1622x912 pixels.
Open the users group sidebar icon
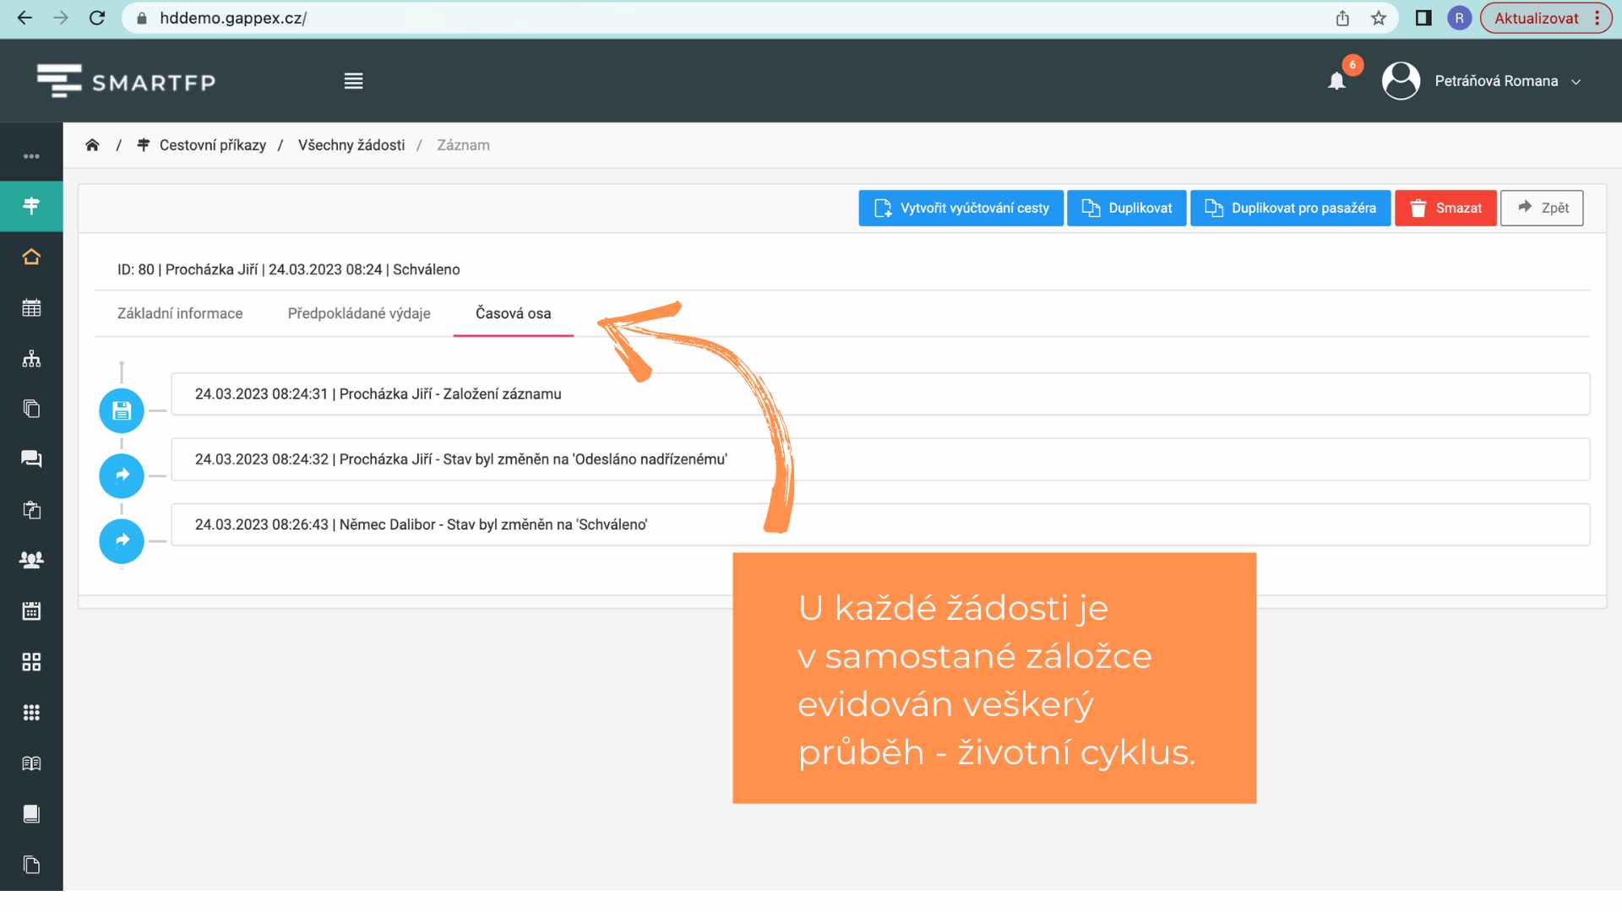click(31, 560)
